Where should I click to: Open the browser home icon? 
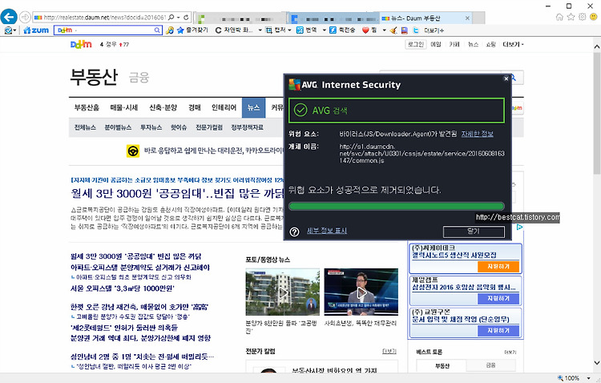(559, 17)
